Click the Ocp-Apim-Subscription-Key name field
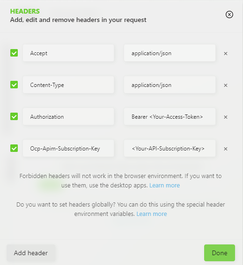The height and width of the screenshot is (265, 243). [68, 148]
